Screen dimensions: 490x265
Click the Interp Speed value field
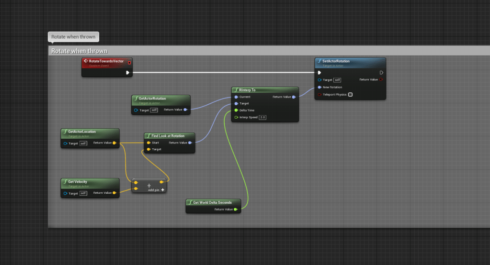point(262,117)
